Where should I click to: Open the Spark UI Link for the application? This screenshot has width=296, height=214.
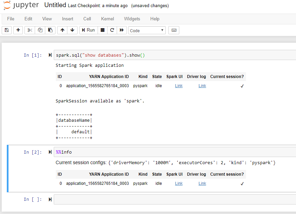[179, 85]
